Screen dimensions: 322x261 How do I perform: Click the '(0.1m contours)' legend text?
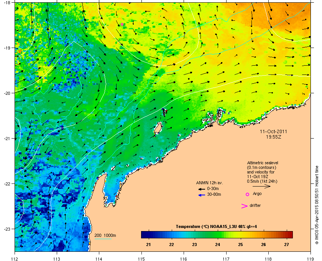coord(261,167)
